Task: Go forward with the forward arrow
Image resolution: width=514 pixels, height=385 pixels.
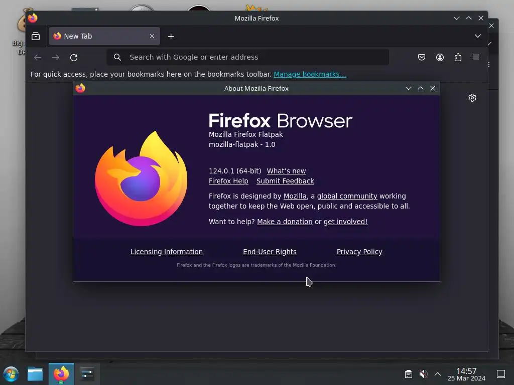Action: (x=56, y=57)
